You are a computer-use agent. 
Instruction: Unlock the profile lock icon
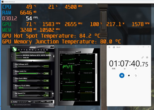[x=12, y=102]
